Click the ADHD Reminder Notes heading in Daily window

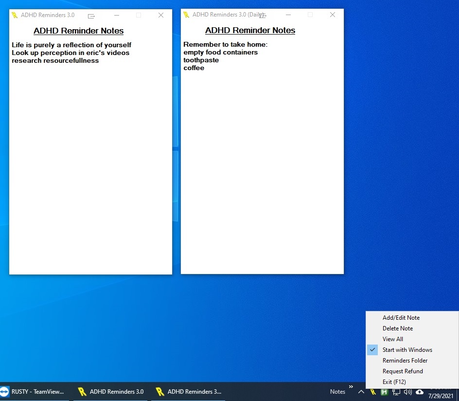coord(250,30)
